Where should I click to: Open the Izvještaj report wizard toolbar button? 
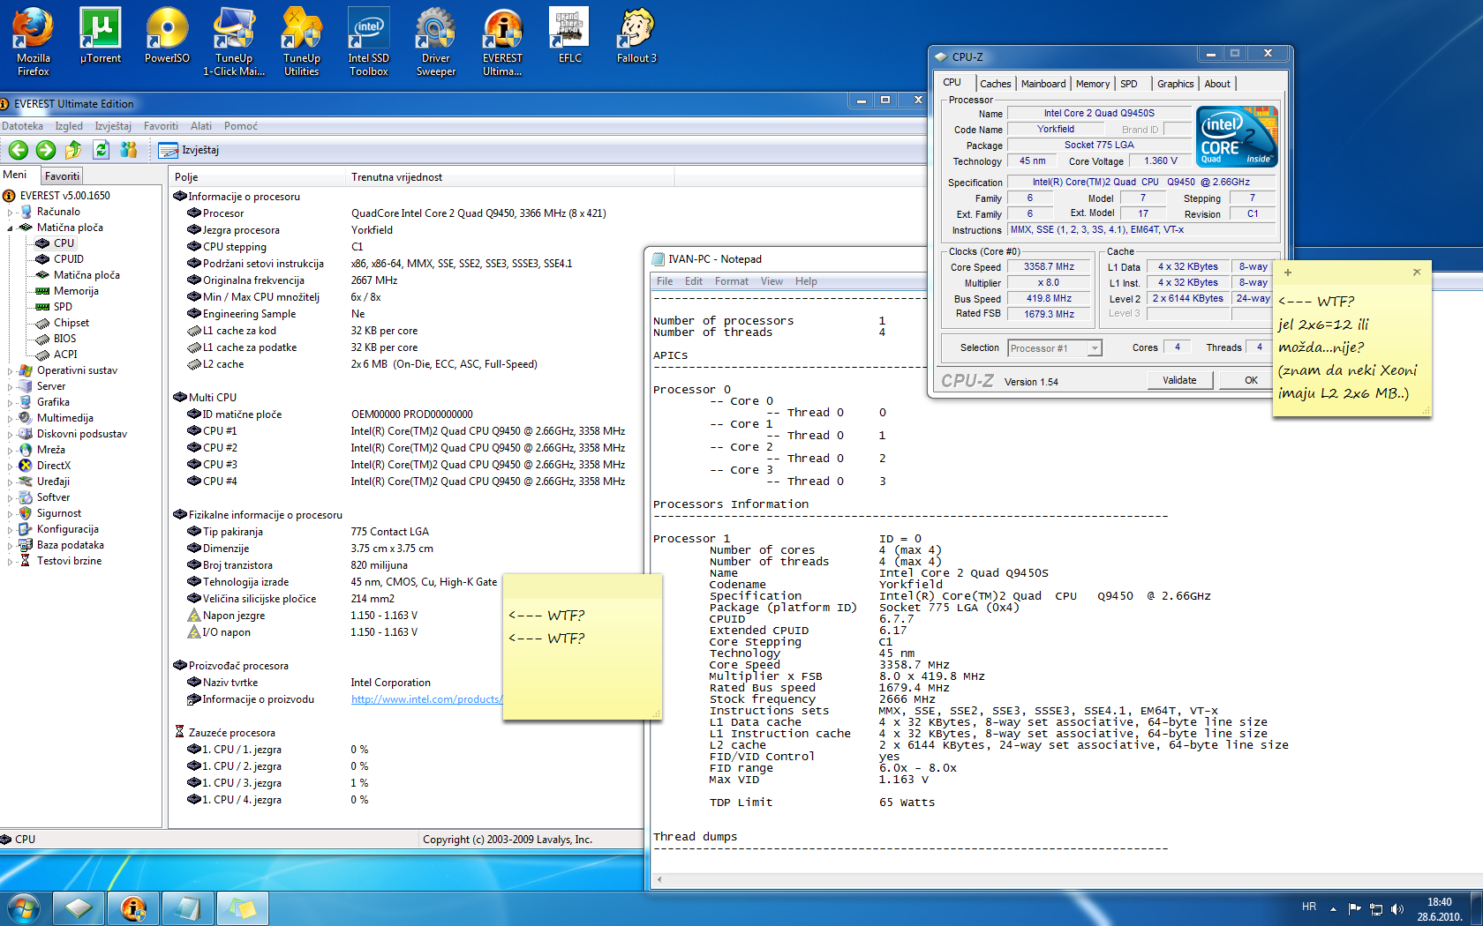click(x=189, y=150)
